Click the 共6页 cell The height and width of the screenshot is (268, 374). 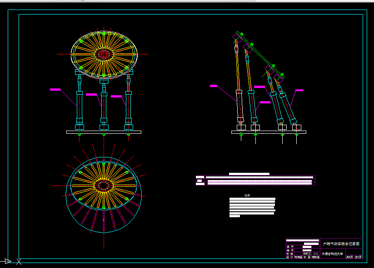coord(349,257)
